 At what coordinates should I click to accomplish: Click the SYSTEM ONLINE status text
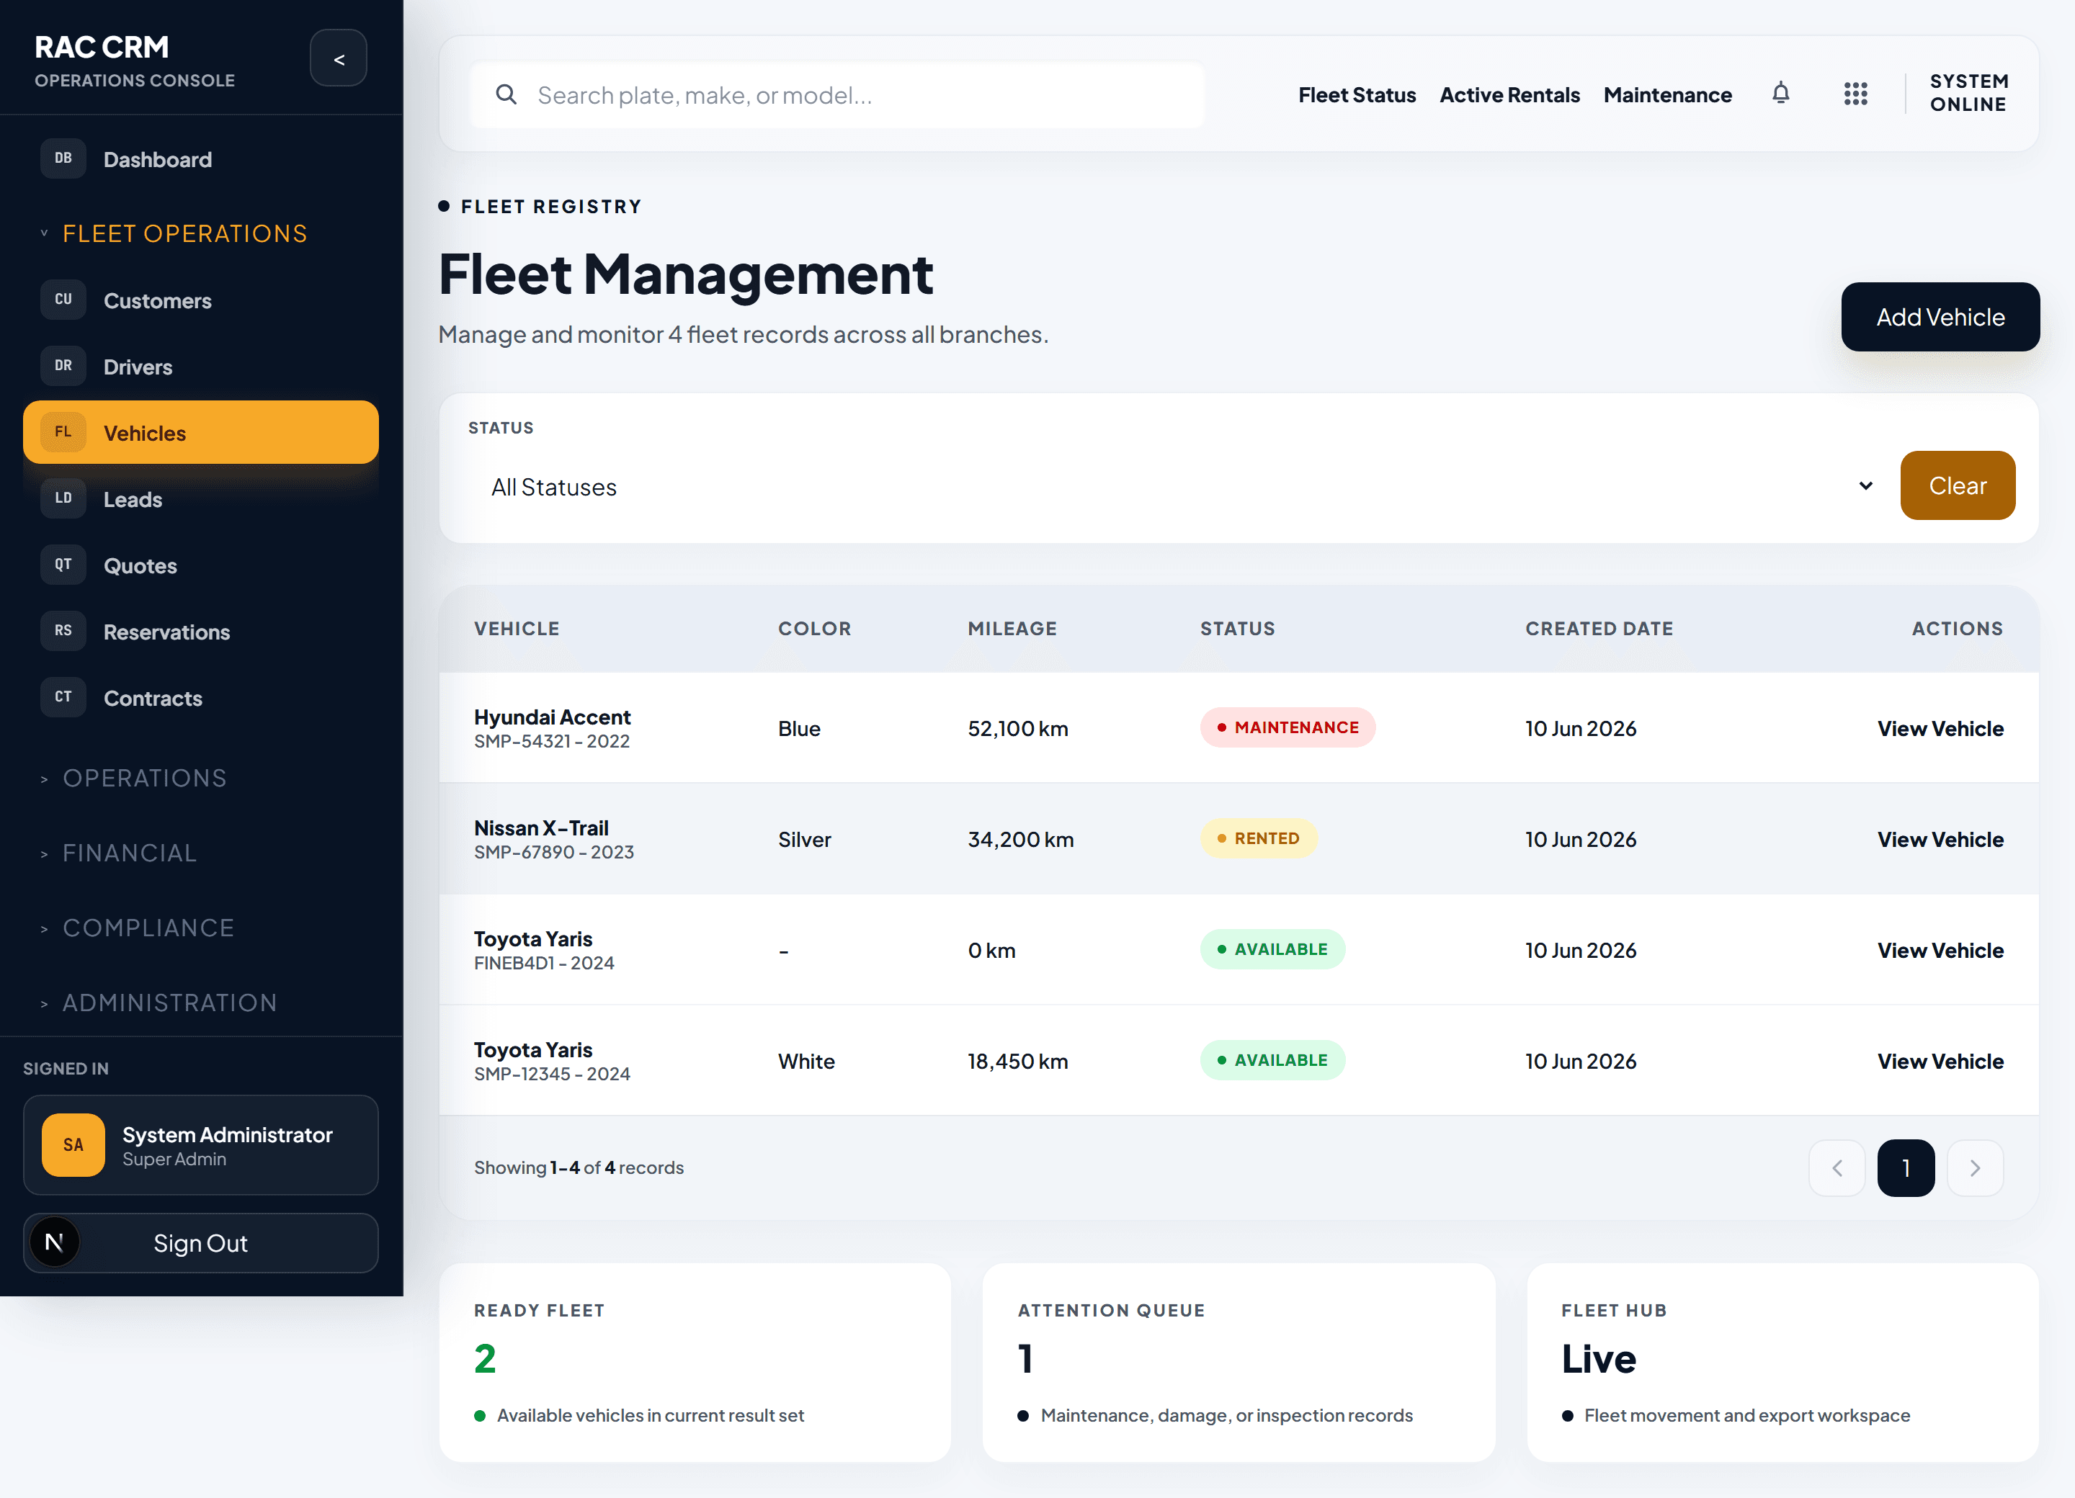point(1969,94)
